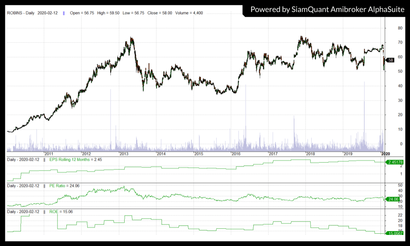Screen dimensions: 410x246
Task: Select the ROBINS - Daily chart title
Action: pyautogui.click(x=21, y=13)
